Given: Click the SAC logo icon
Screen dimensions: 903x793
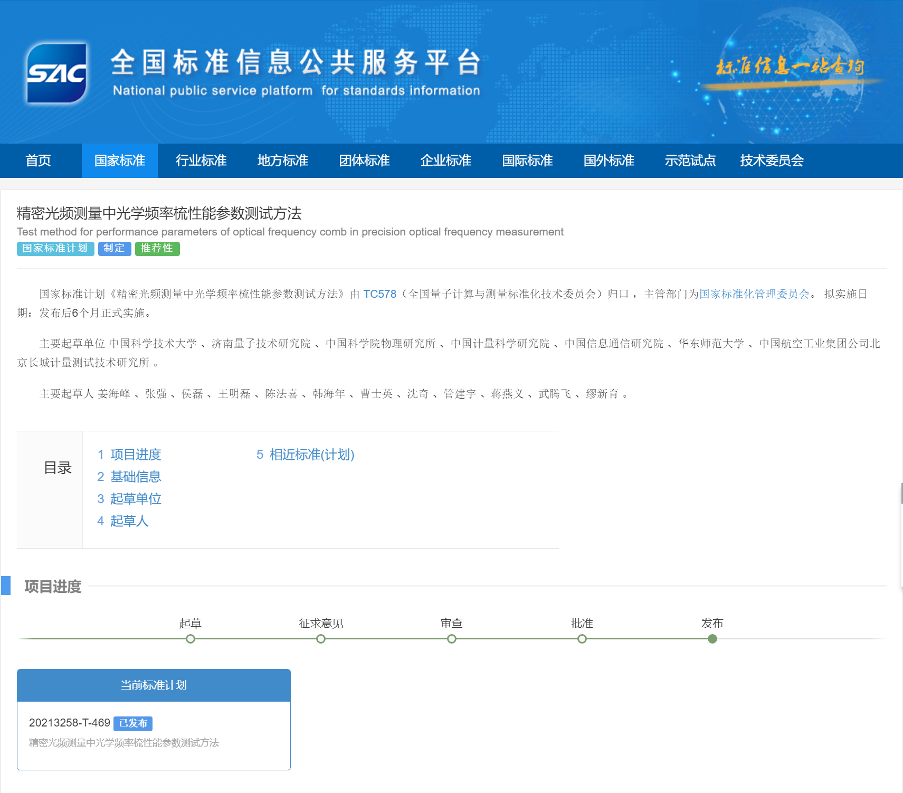Looking at the screenshot, I should tap(57, 73).
